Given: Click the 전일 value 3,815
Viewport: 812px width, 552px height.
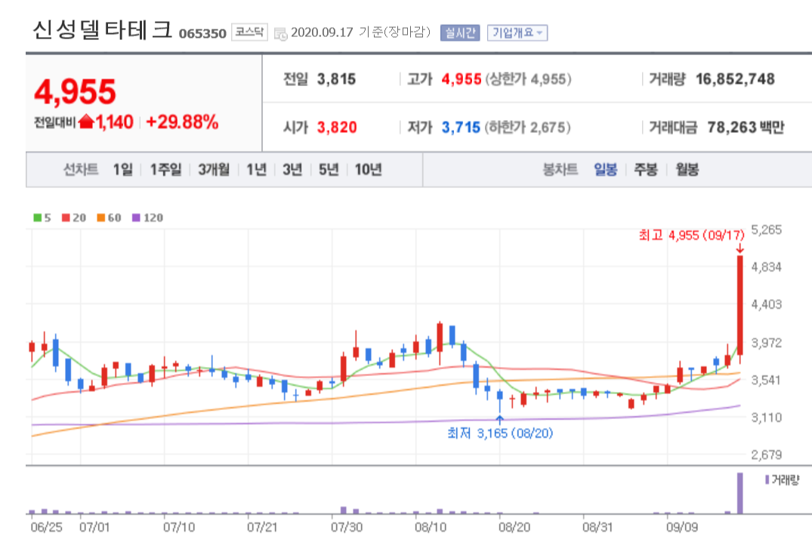Looking at the screenshot, I should point(337,79).
